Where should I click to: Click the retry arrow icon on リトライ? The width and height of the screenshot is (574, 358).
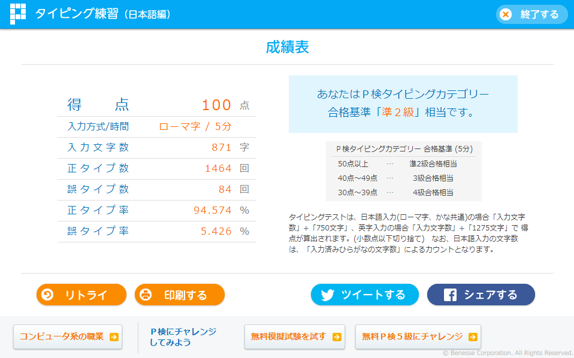click(x=47, y=295)
